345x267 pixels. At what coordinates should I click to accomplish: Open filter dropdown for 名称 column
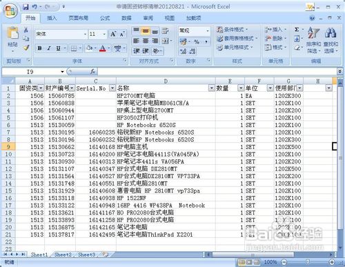tap(211, 88)
